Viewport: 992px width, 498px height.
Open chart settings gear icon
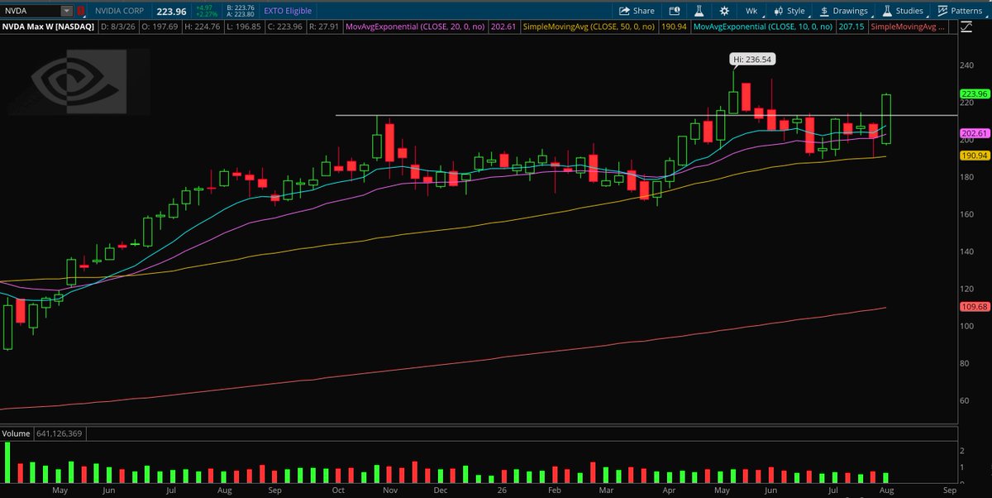pyautogui.click(x=724, y=11)
